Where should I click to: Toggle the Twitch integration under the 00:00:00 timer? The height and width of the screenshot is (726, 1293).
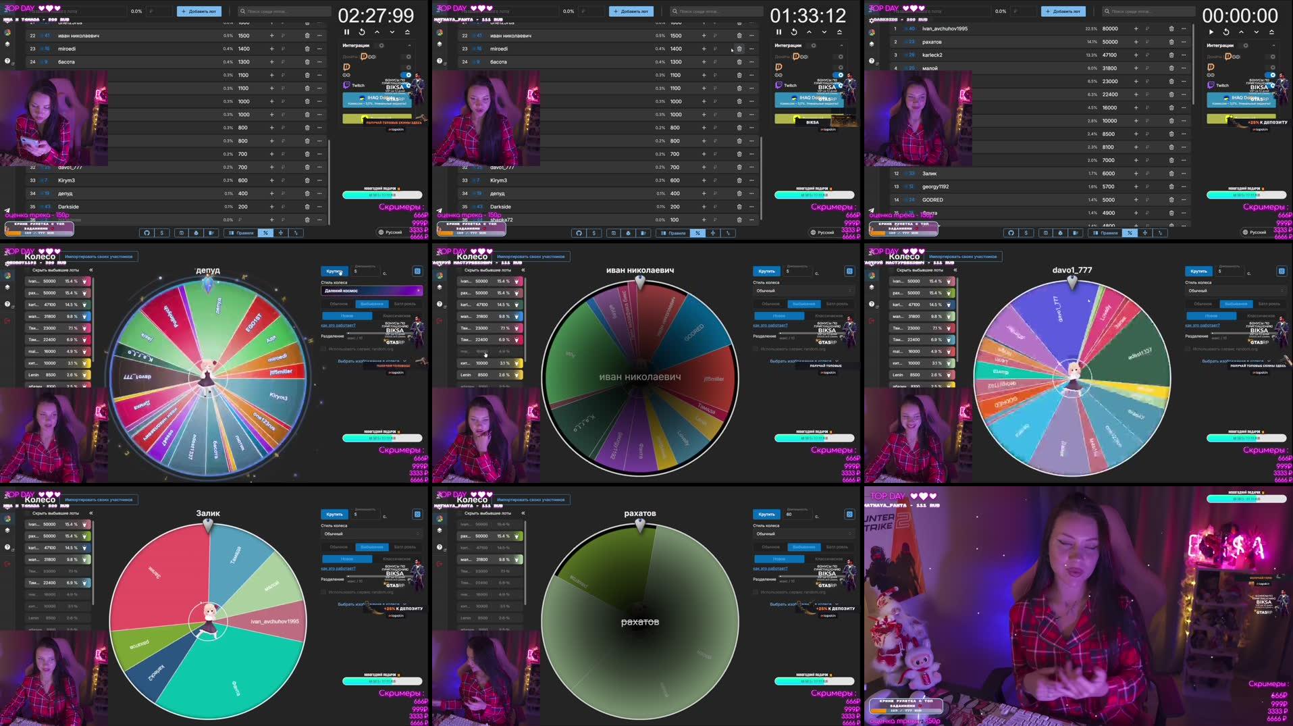1273,85
